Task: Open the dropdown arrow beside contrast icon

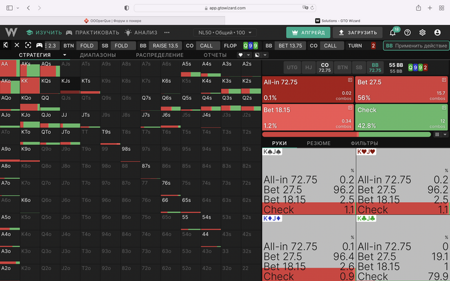Action: 265,55
